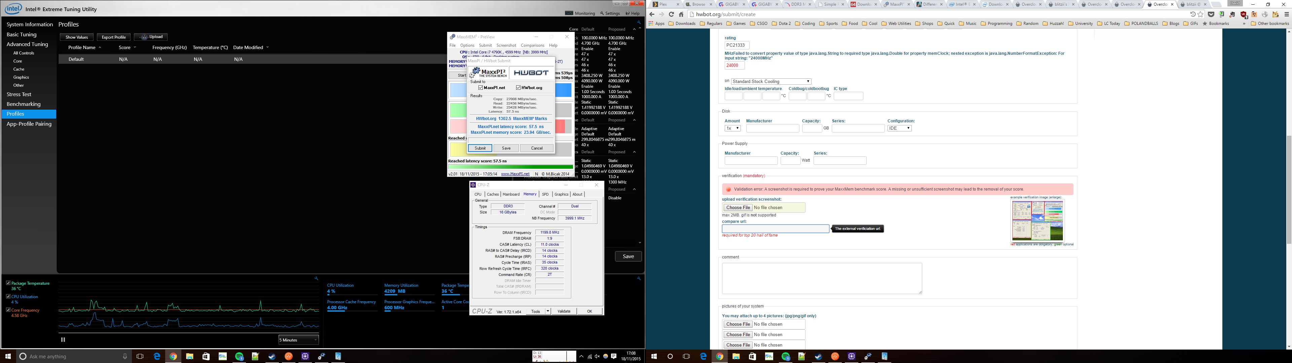The height and width of the screenshot is (363, 1292).
Task: Toggle Package Temperature monitor checkbox
Action: pyautogui.click(x=8, y=283)
